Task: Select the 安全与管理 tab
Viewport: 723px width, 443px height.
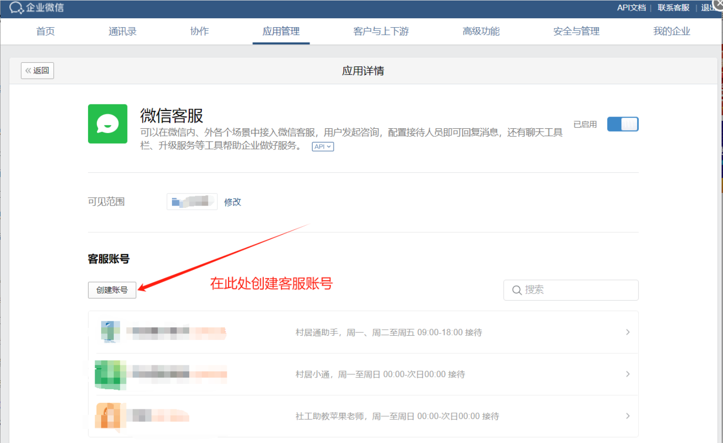Action: point(576,31)
